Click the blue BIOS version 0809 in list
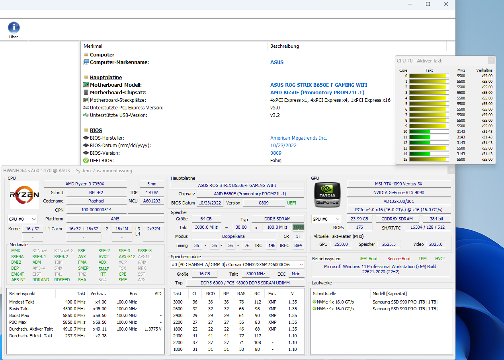 click(x=276, y=153)
